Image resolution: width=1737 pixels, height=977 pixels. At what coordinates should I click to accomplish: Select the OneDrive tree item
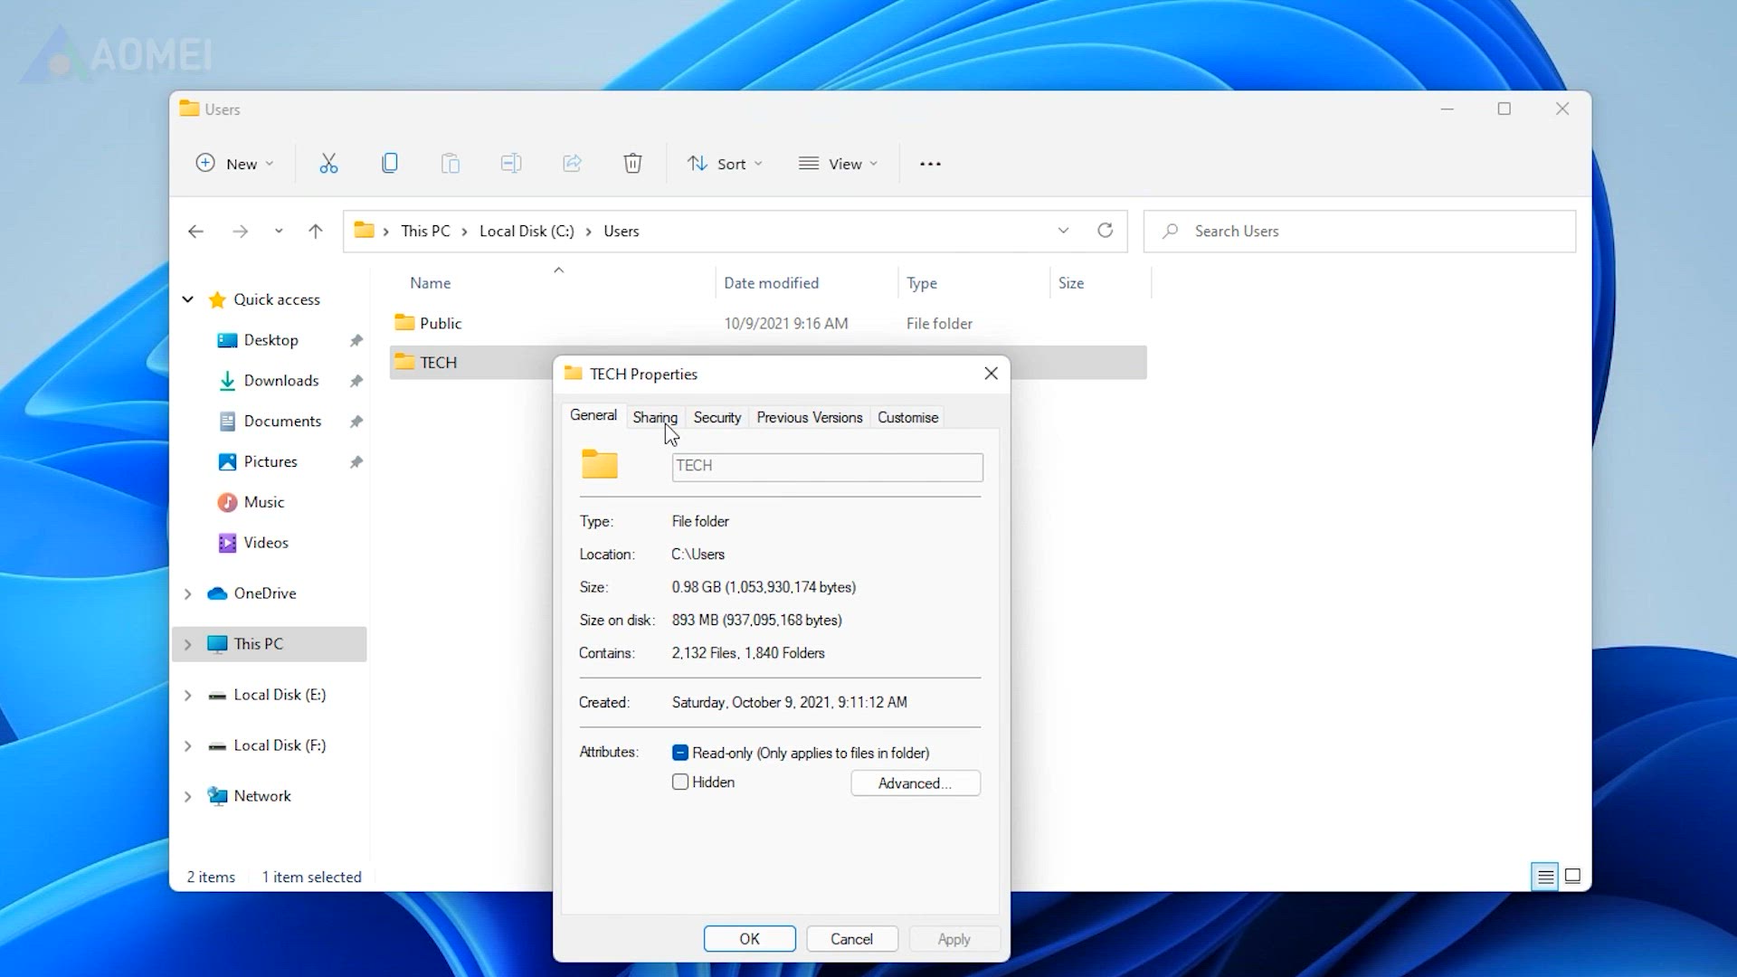264,593
